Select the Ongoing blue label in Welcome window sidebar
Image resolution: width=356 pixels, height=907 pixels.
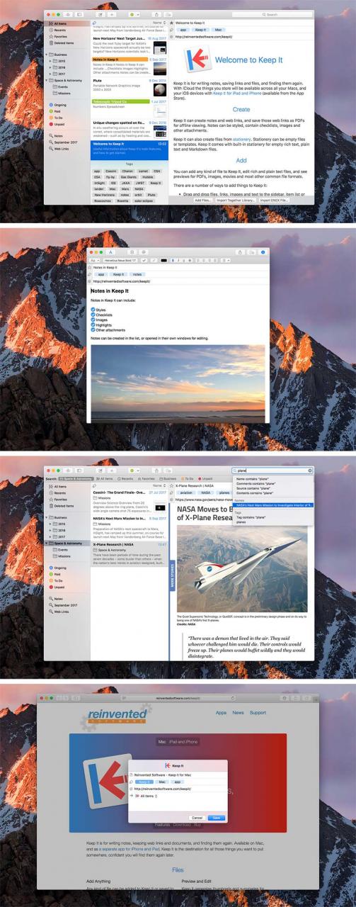click(59, 104)
